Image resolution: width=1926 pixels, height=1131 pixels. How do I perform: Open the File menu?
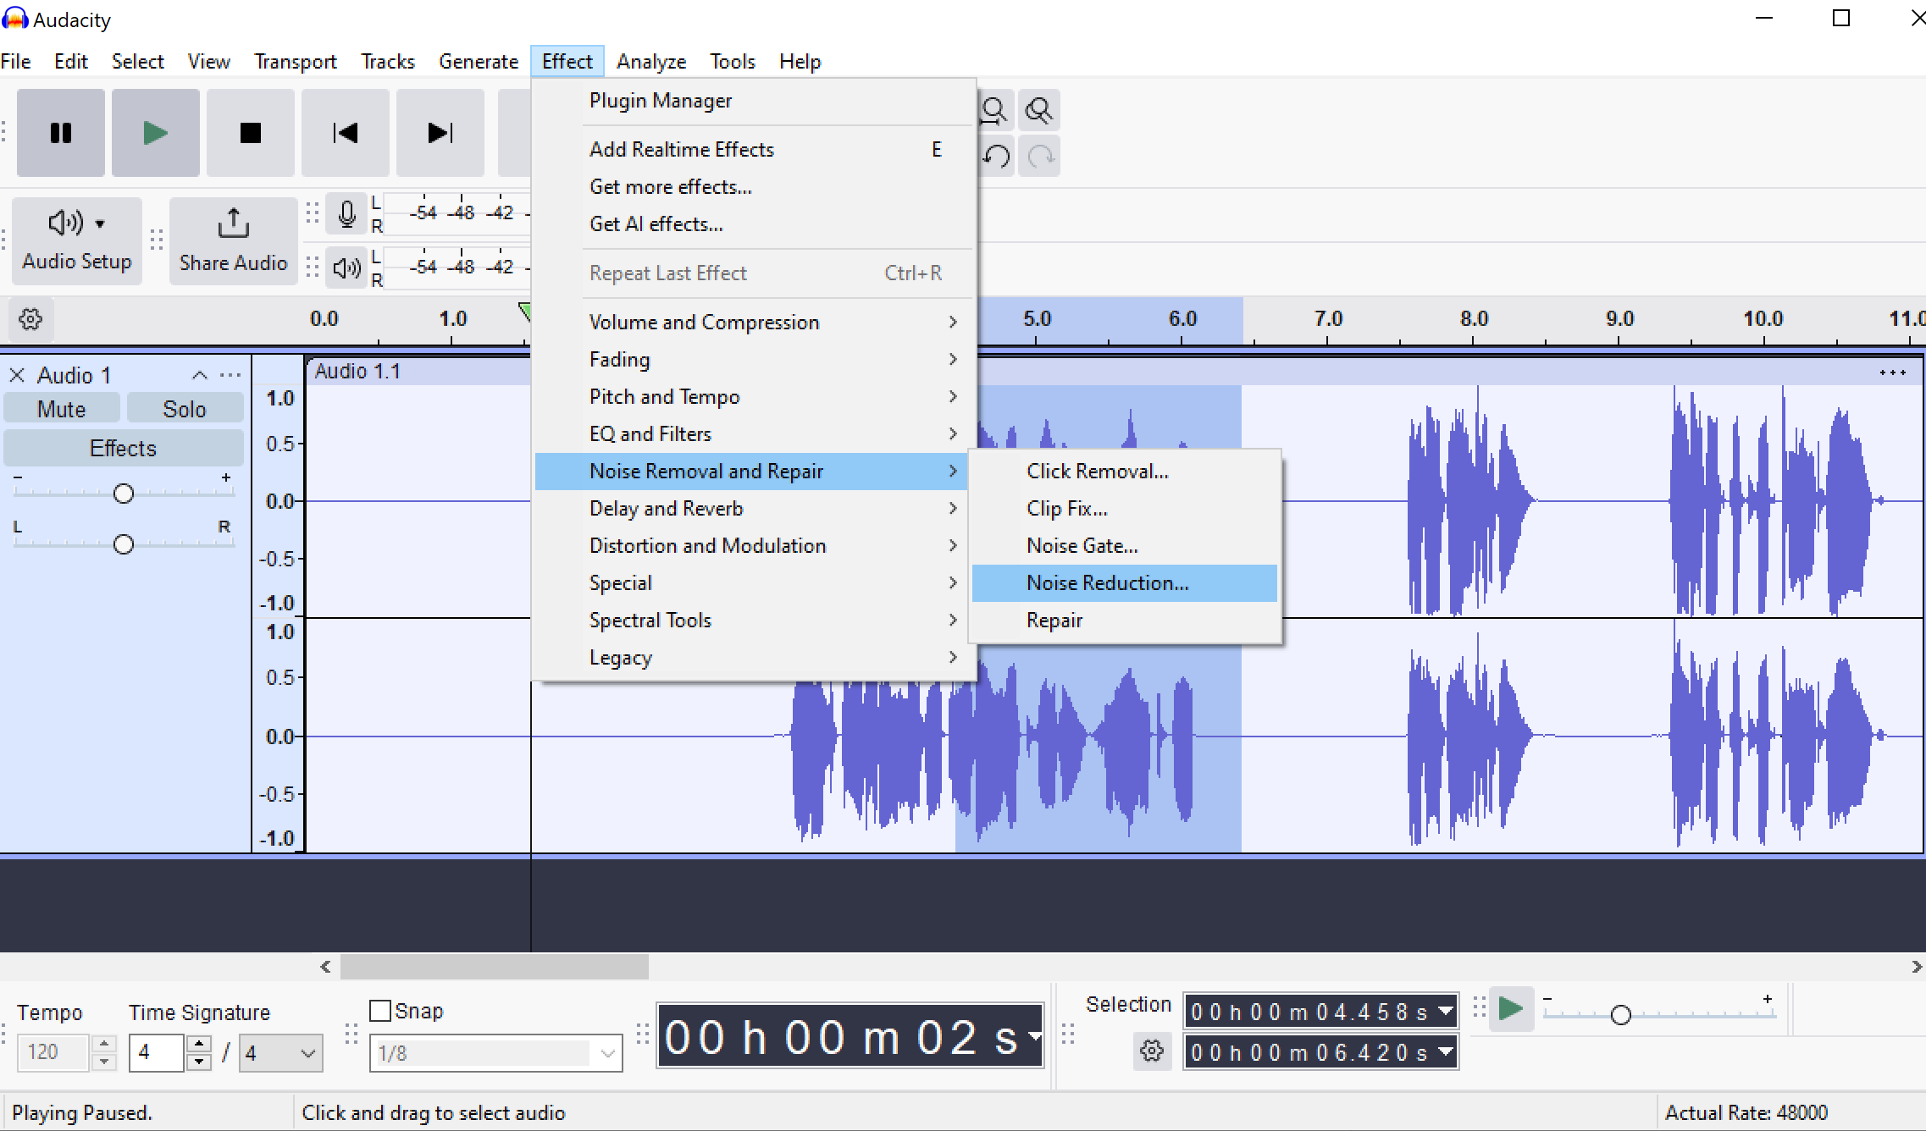pyautogui.click(x=16, y=62)
